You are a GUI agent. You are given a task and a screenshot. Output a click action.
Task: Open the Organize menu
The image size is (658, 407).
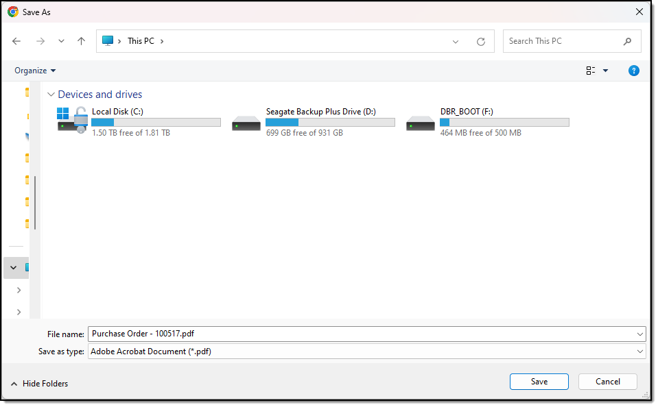35,71
